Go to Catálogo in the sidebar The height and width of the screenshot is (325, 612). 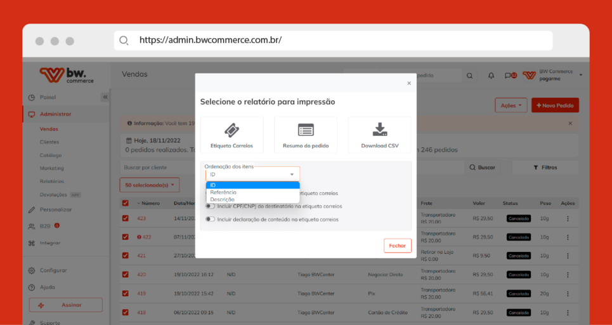pos(50,155)
